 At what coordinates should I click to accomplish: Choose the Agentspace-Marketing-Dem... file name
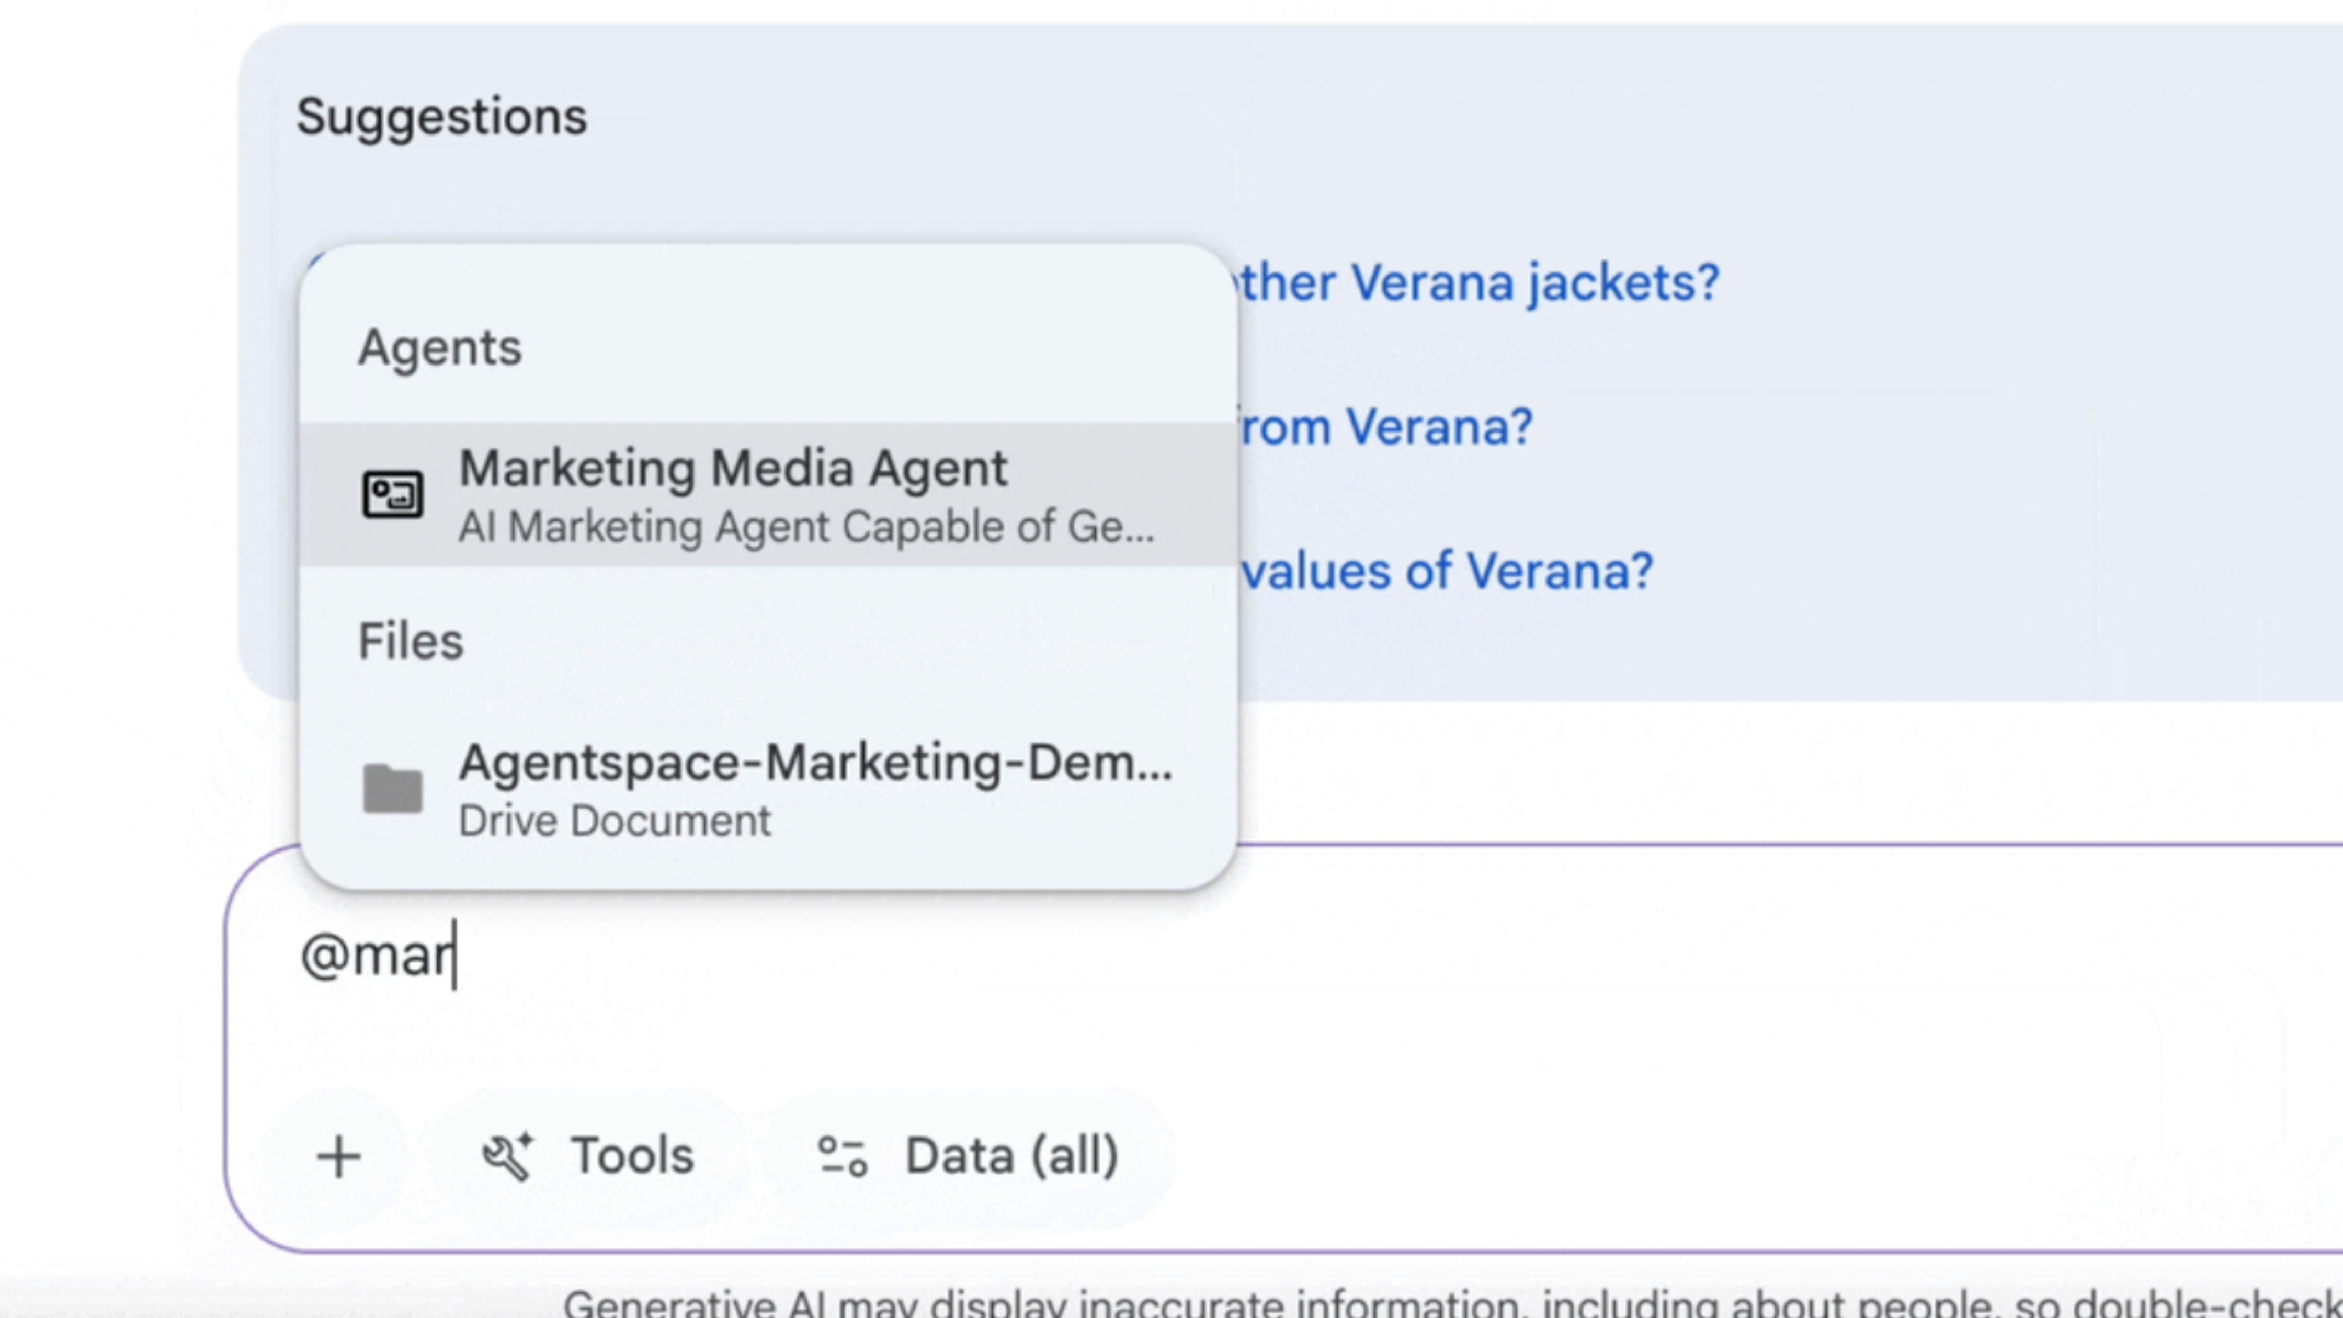coord(815,762)
